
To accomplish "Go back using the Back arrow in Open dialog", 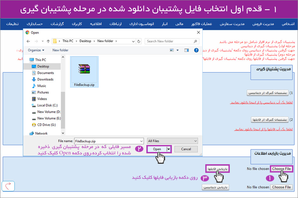I will coord(28,41).
